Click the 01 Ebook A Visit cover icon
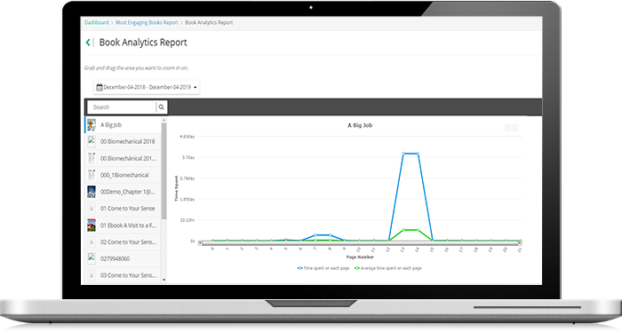Screen dimensions: 622x332 tap(92, 225)
